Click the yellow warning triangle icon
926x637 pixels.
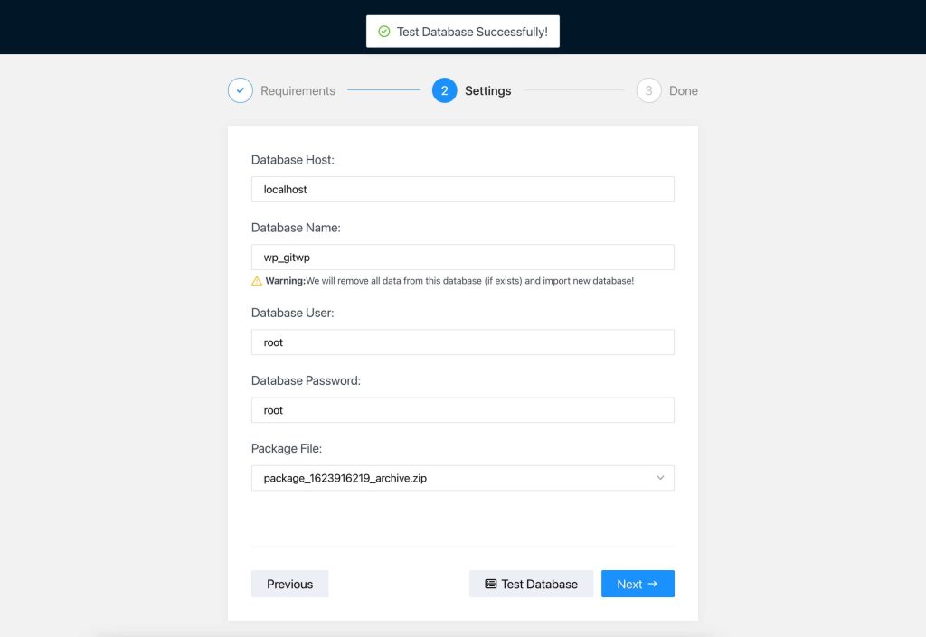tap(257, 281)
